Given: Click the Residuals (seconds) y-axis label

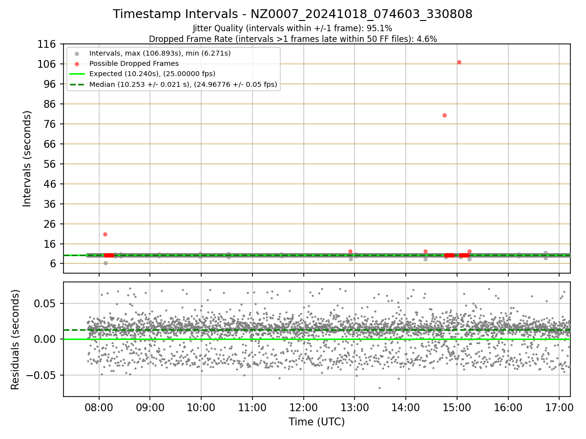Looking at the screenshot, I should click(16, 339).
